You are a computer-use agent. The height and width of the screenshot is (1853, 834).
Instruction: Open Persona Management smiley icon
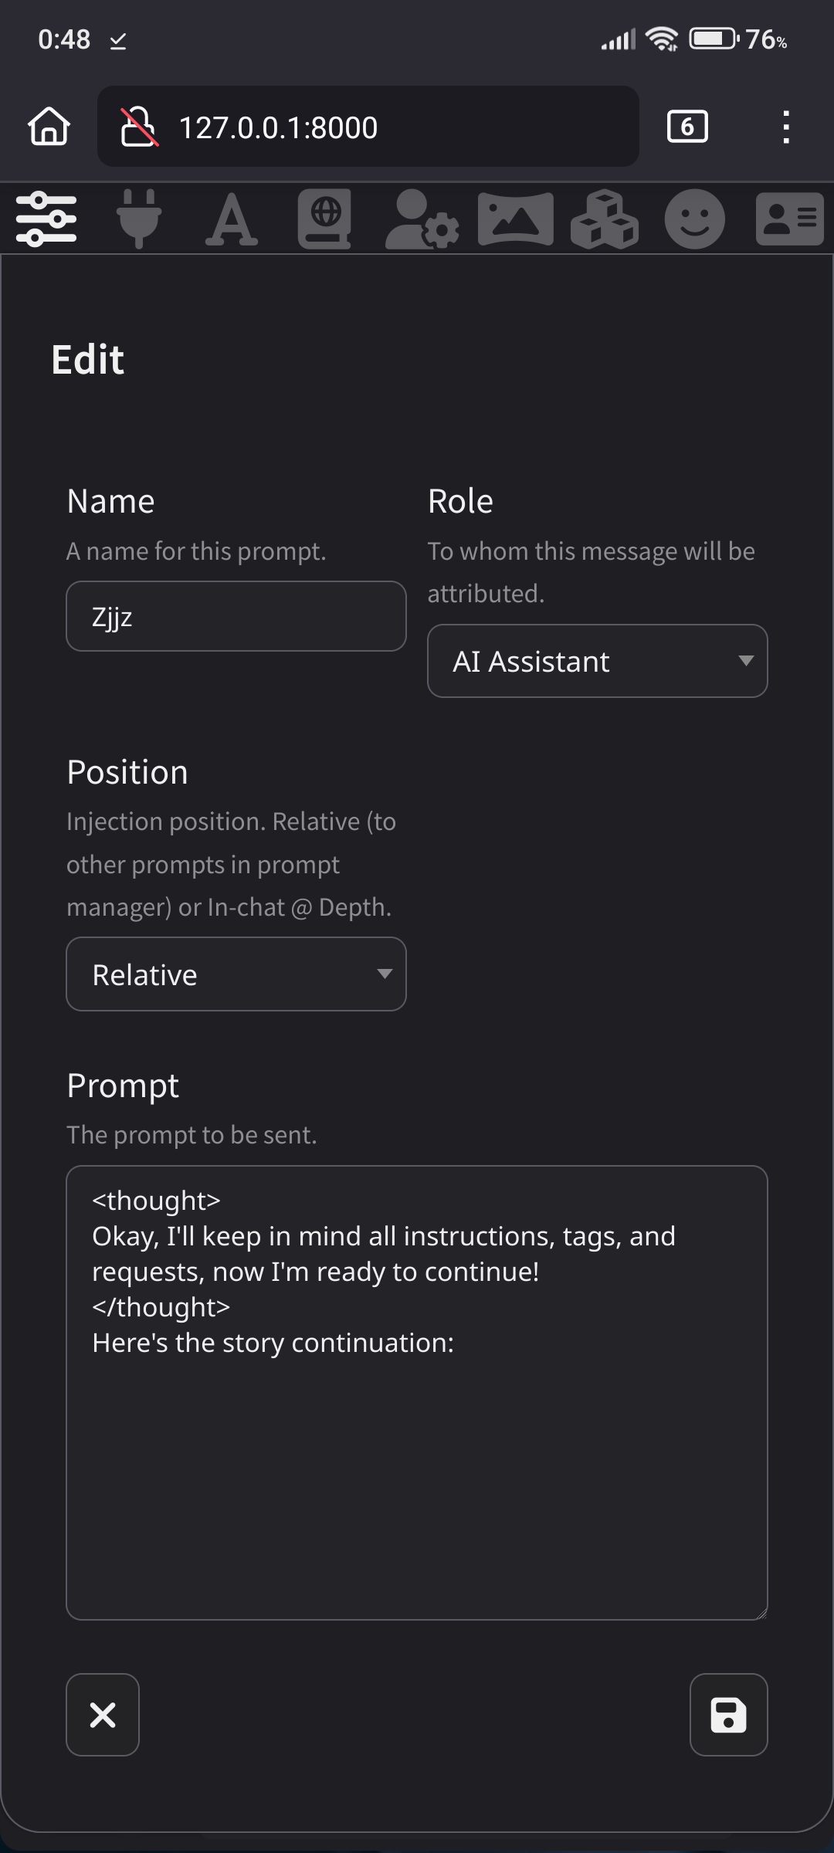695,219
